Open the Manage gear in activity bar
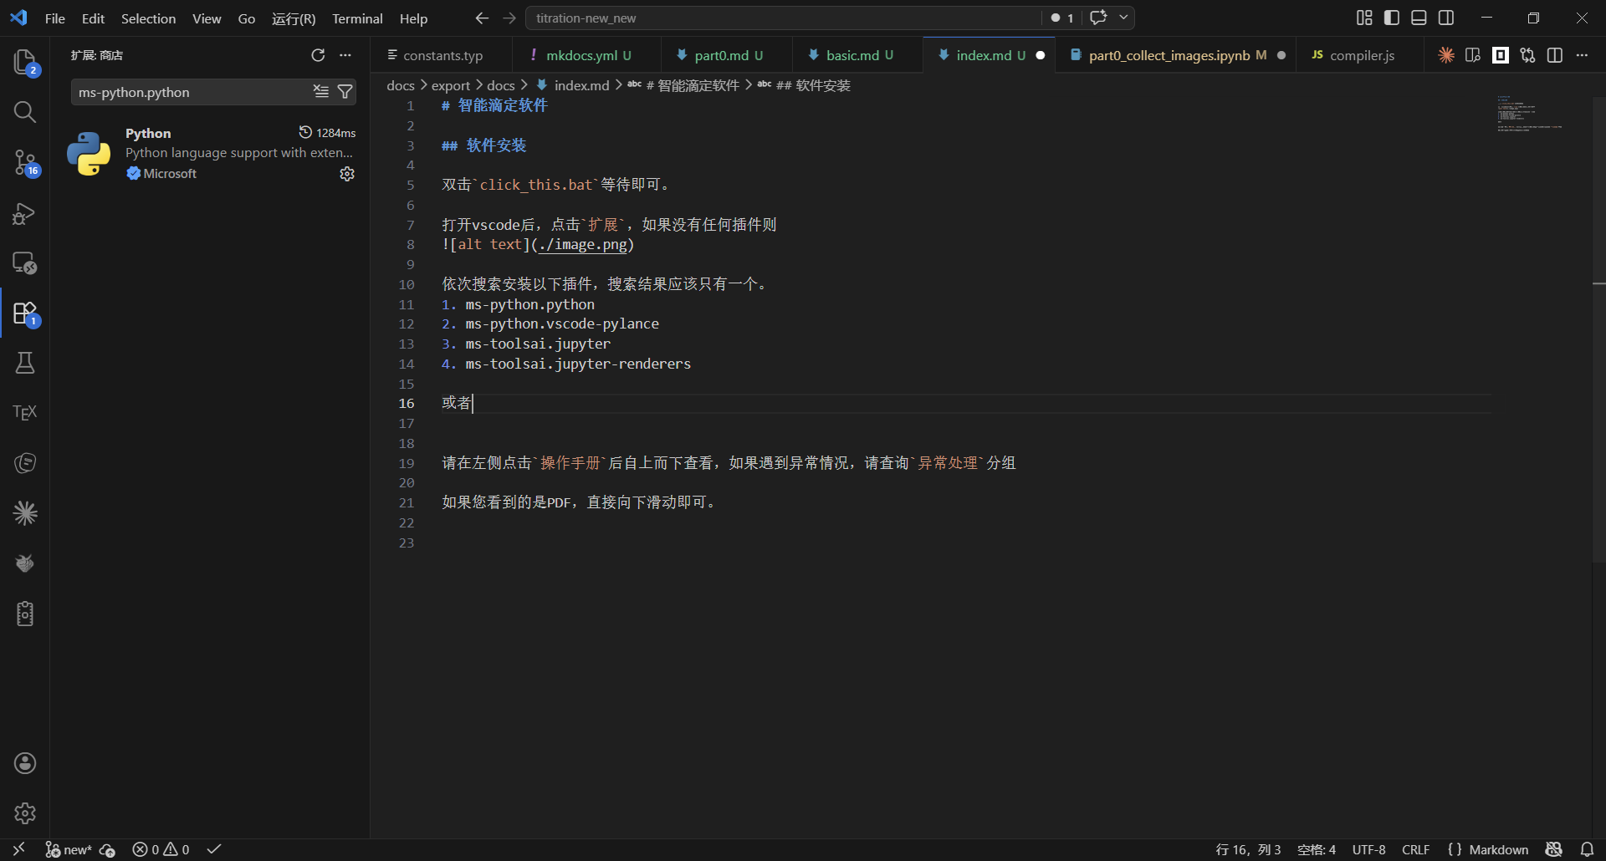This screenshot has height=861, width=1606. point(25,813)
